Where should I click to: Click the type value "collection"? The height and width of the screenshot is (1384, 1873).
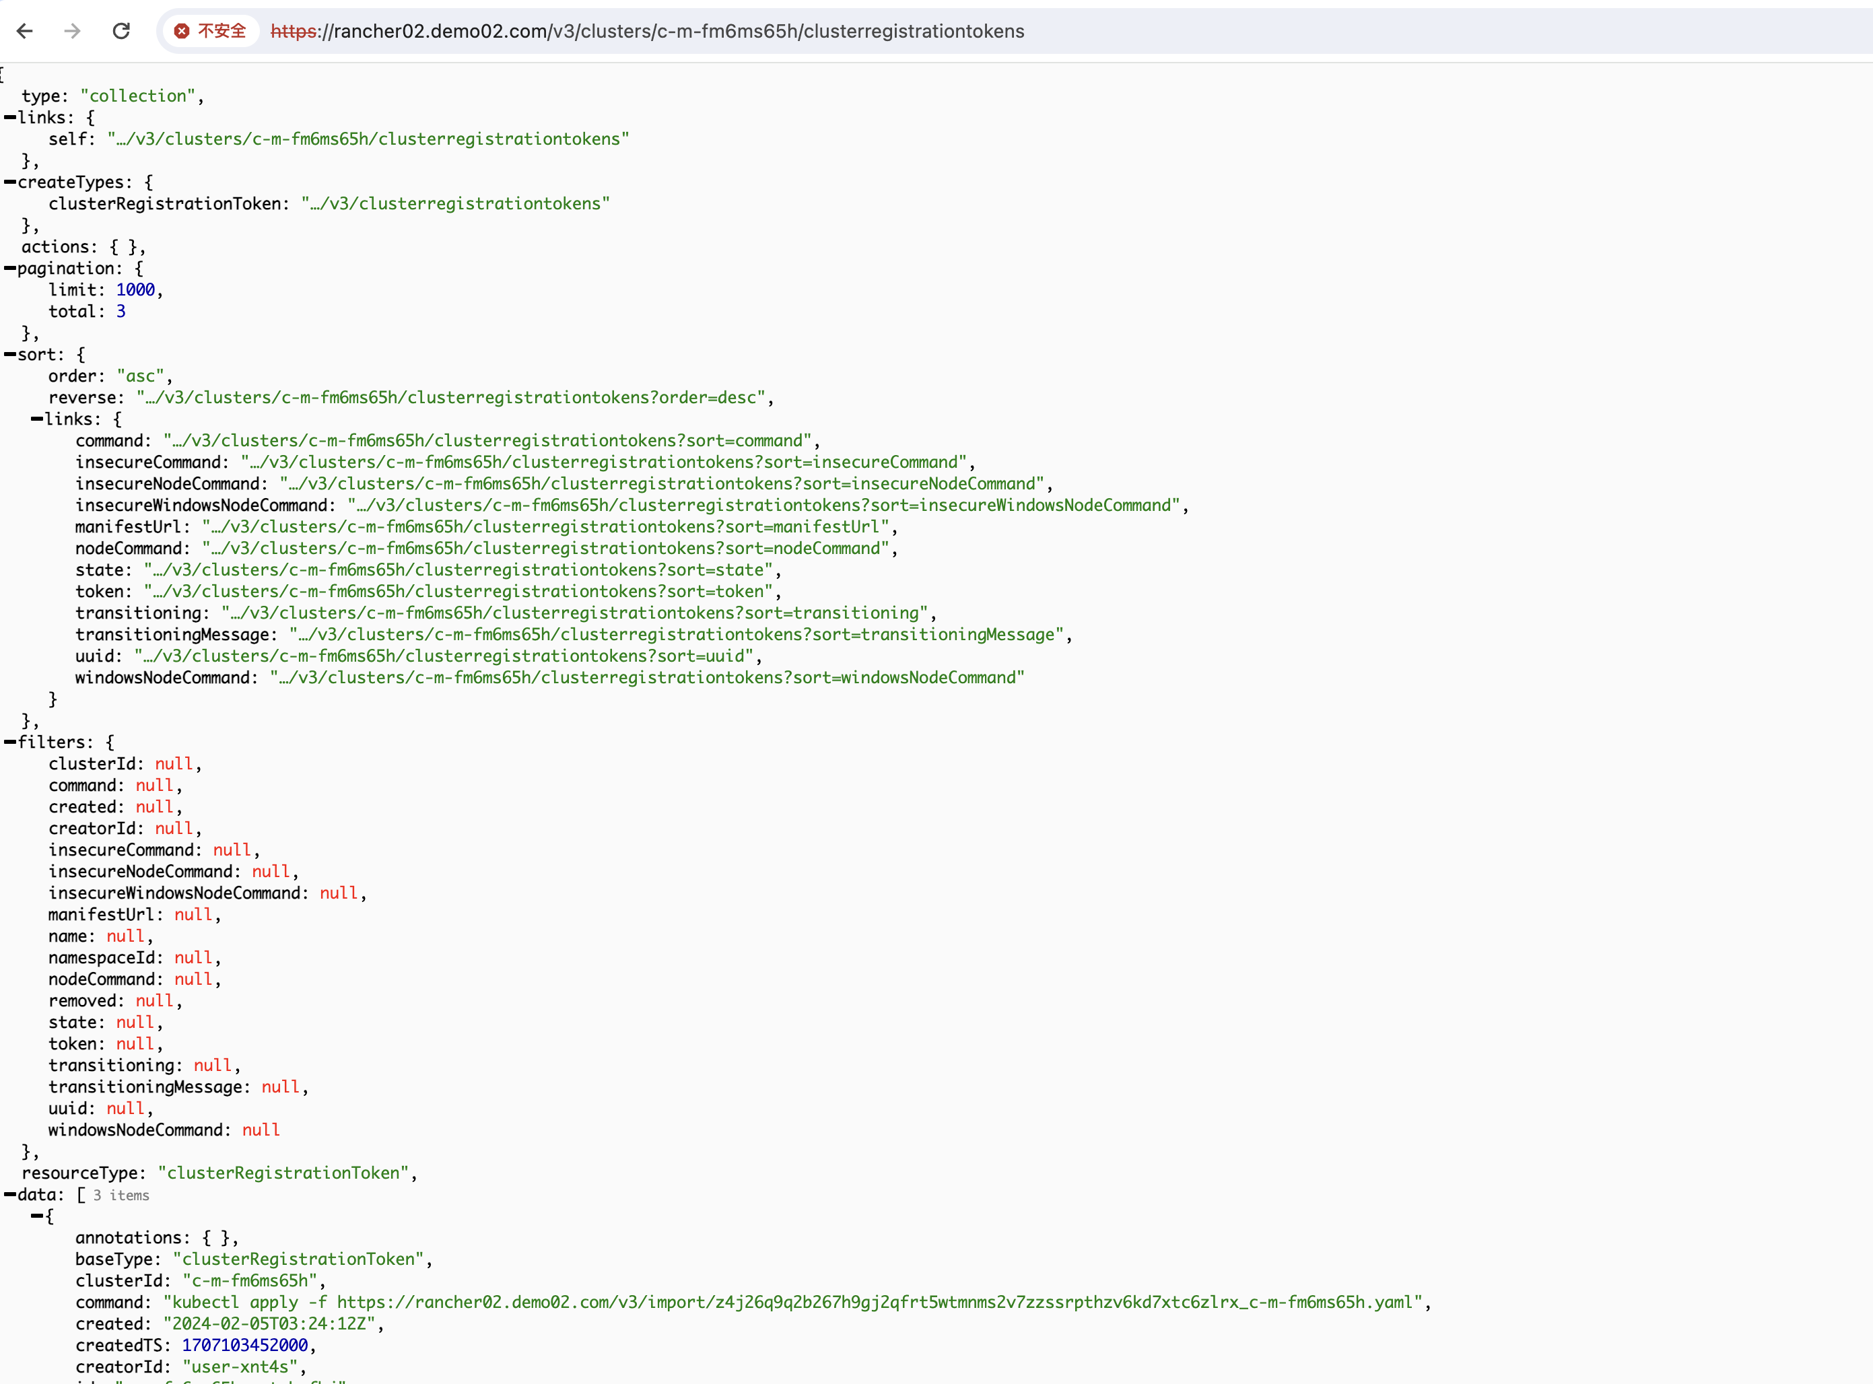click(138, 96)
